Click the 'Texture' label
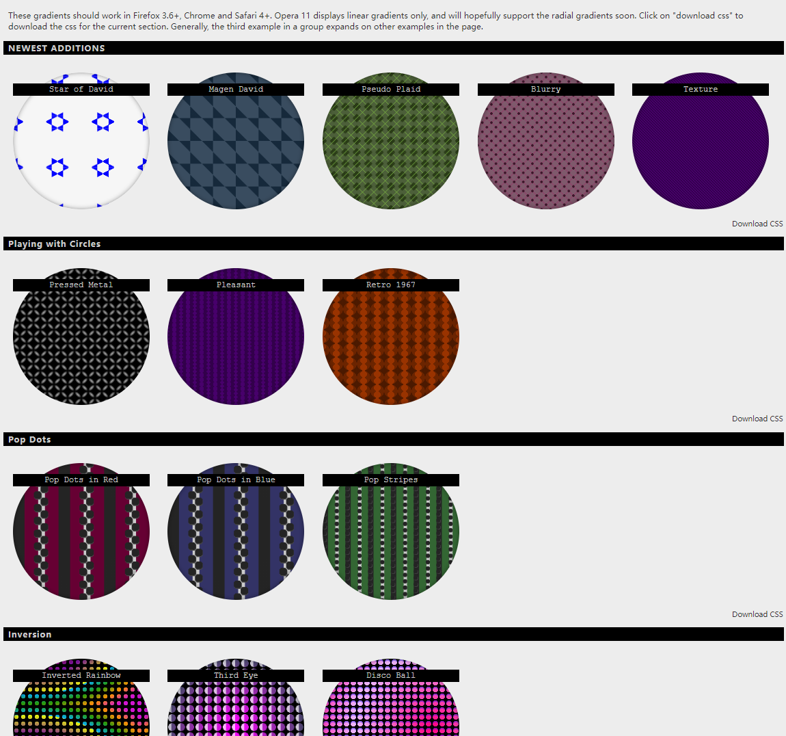The height and width of the screenshot is (736, 786). tap(701, 90)
